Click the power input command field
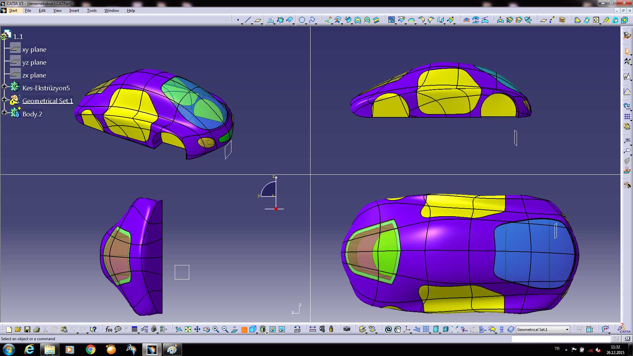This screenshot has width=633, height=356. 561,339
